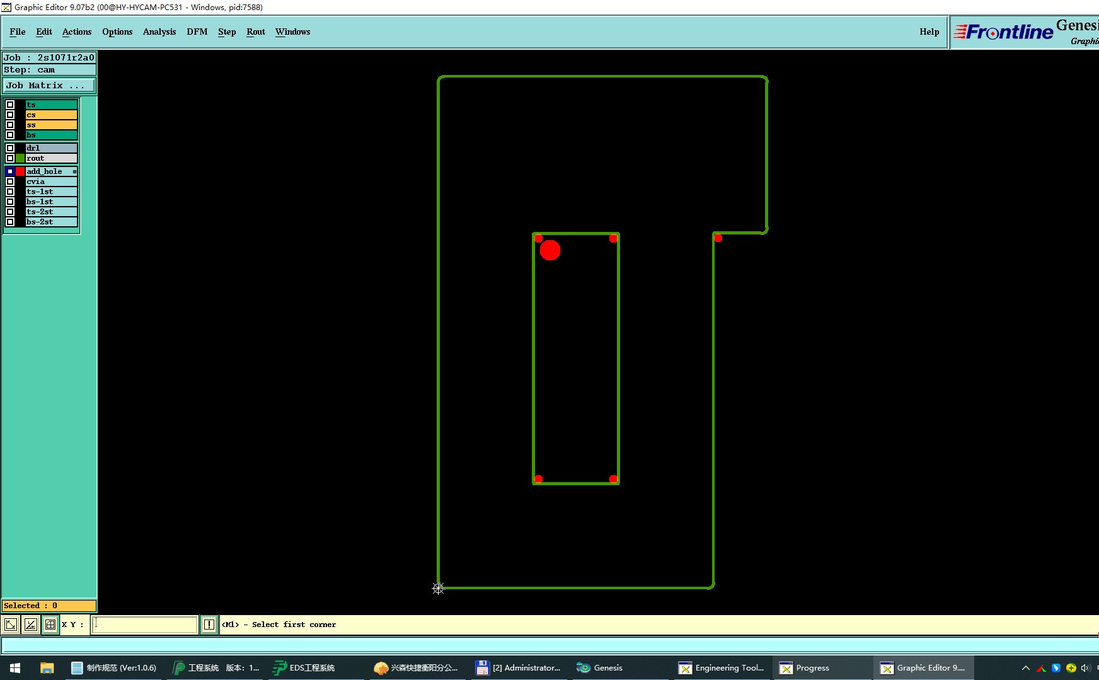The height and width of the screenshot is (680, 1099).
Task: Open the Edit menu
Action: pyautogui.click(x=44, y=32)
